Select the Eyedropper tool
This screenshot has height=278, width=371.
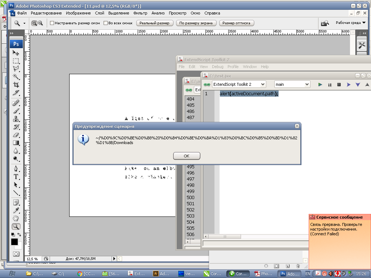tap(16, 210)
